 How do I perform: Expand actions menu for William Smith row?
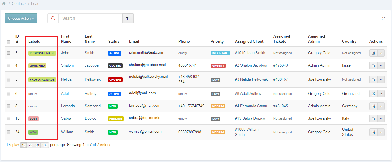381,132
